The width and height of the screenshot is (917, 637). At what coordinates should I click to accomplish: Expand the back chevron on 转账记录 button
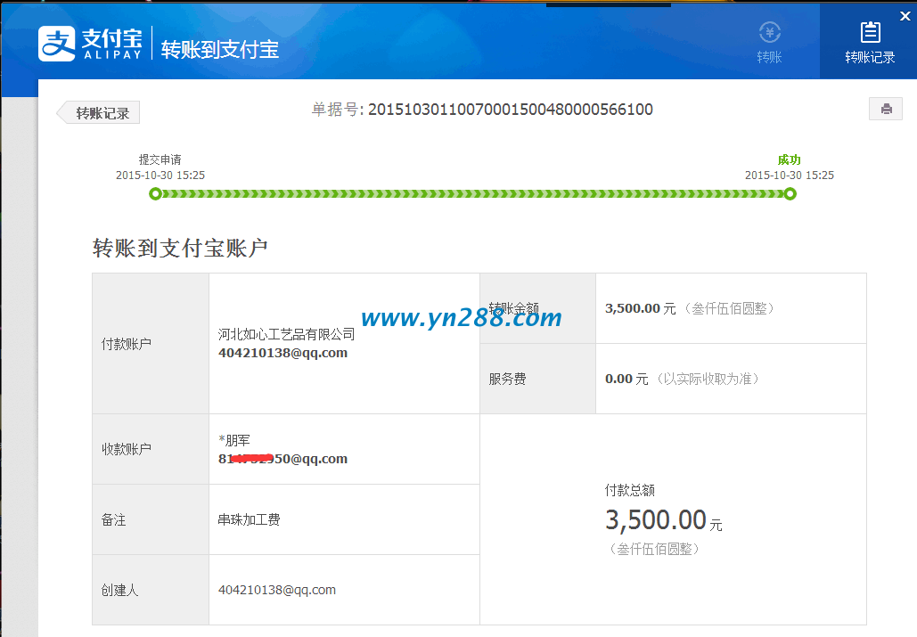pyautogui.click(x=70, y=112)
